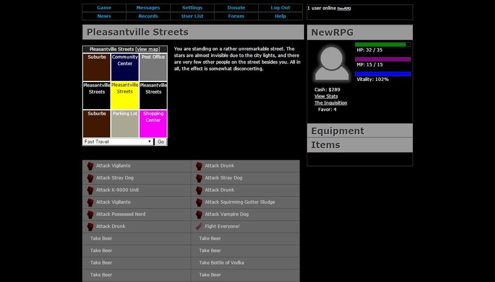Open the Forum from the navigation bar

point(236,16)
